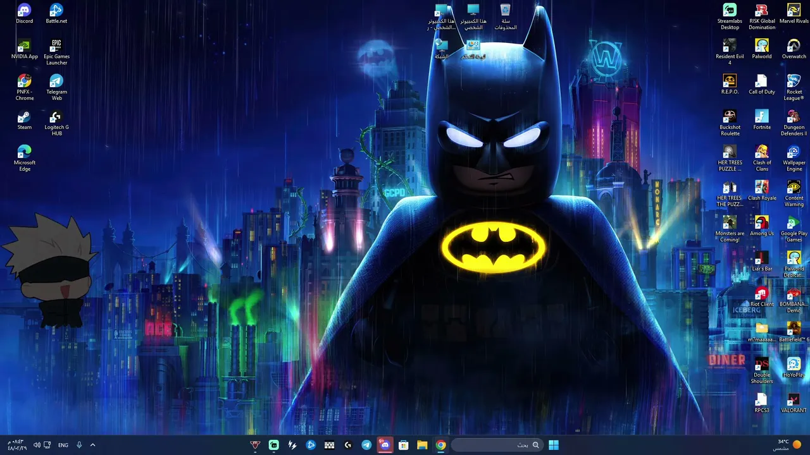This screenshot has width=810, height=455.
Task: Select the Network (الشبكة) desktop icon
Action: pos(441,49)
